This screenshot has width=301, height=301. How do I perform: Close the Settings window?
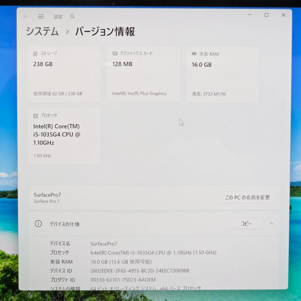pos(283,15)
